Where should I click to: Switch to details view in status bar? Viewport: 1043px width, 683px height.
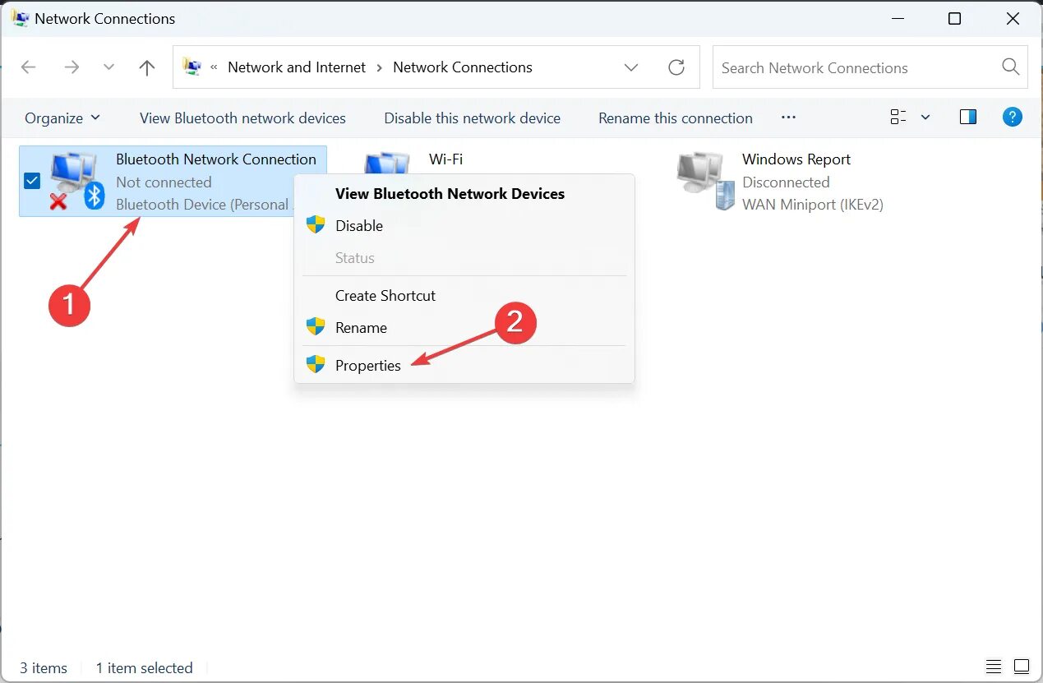coord(994,667)
